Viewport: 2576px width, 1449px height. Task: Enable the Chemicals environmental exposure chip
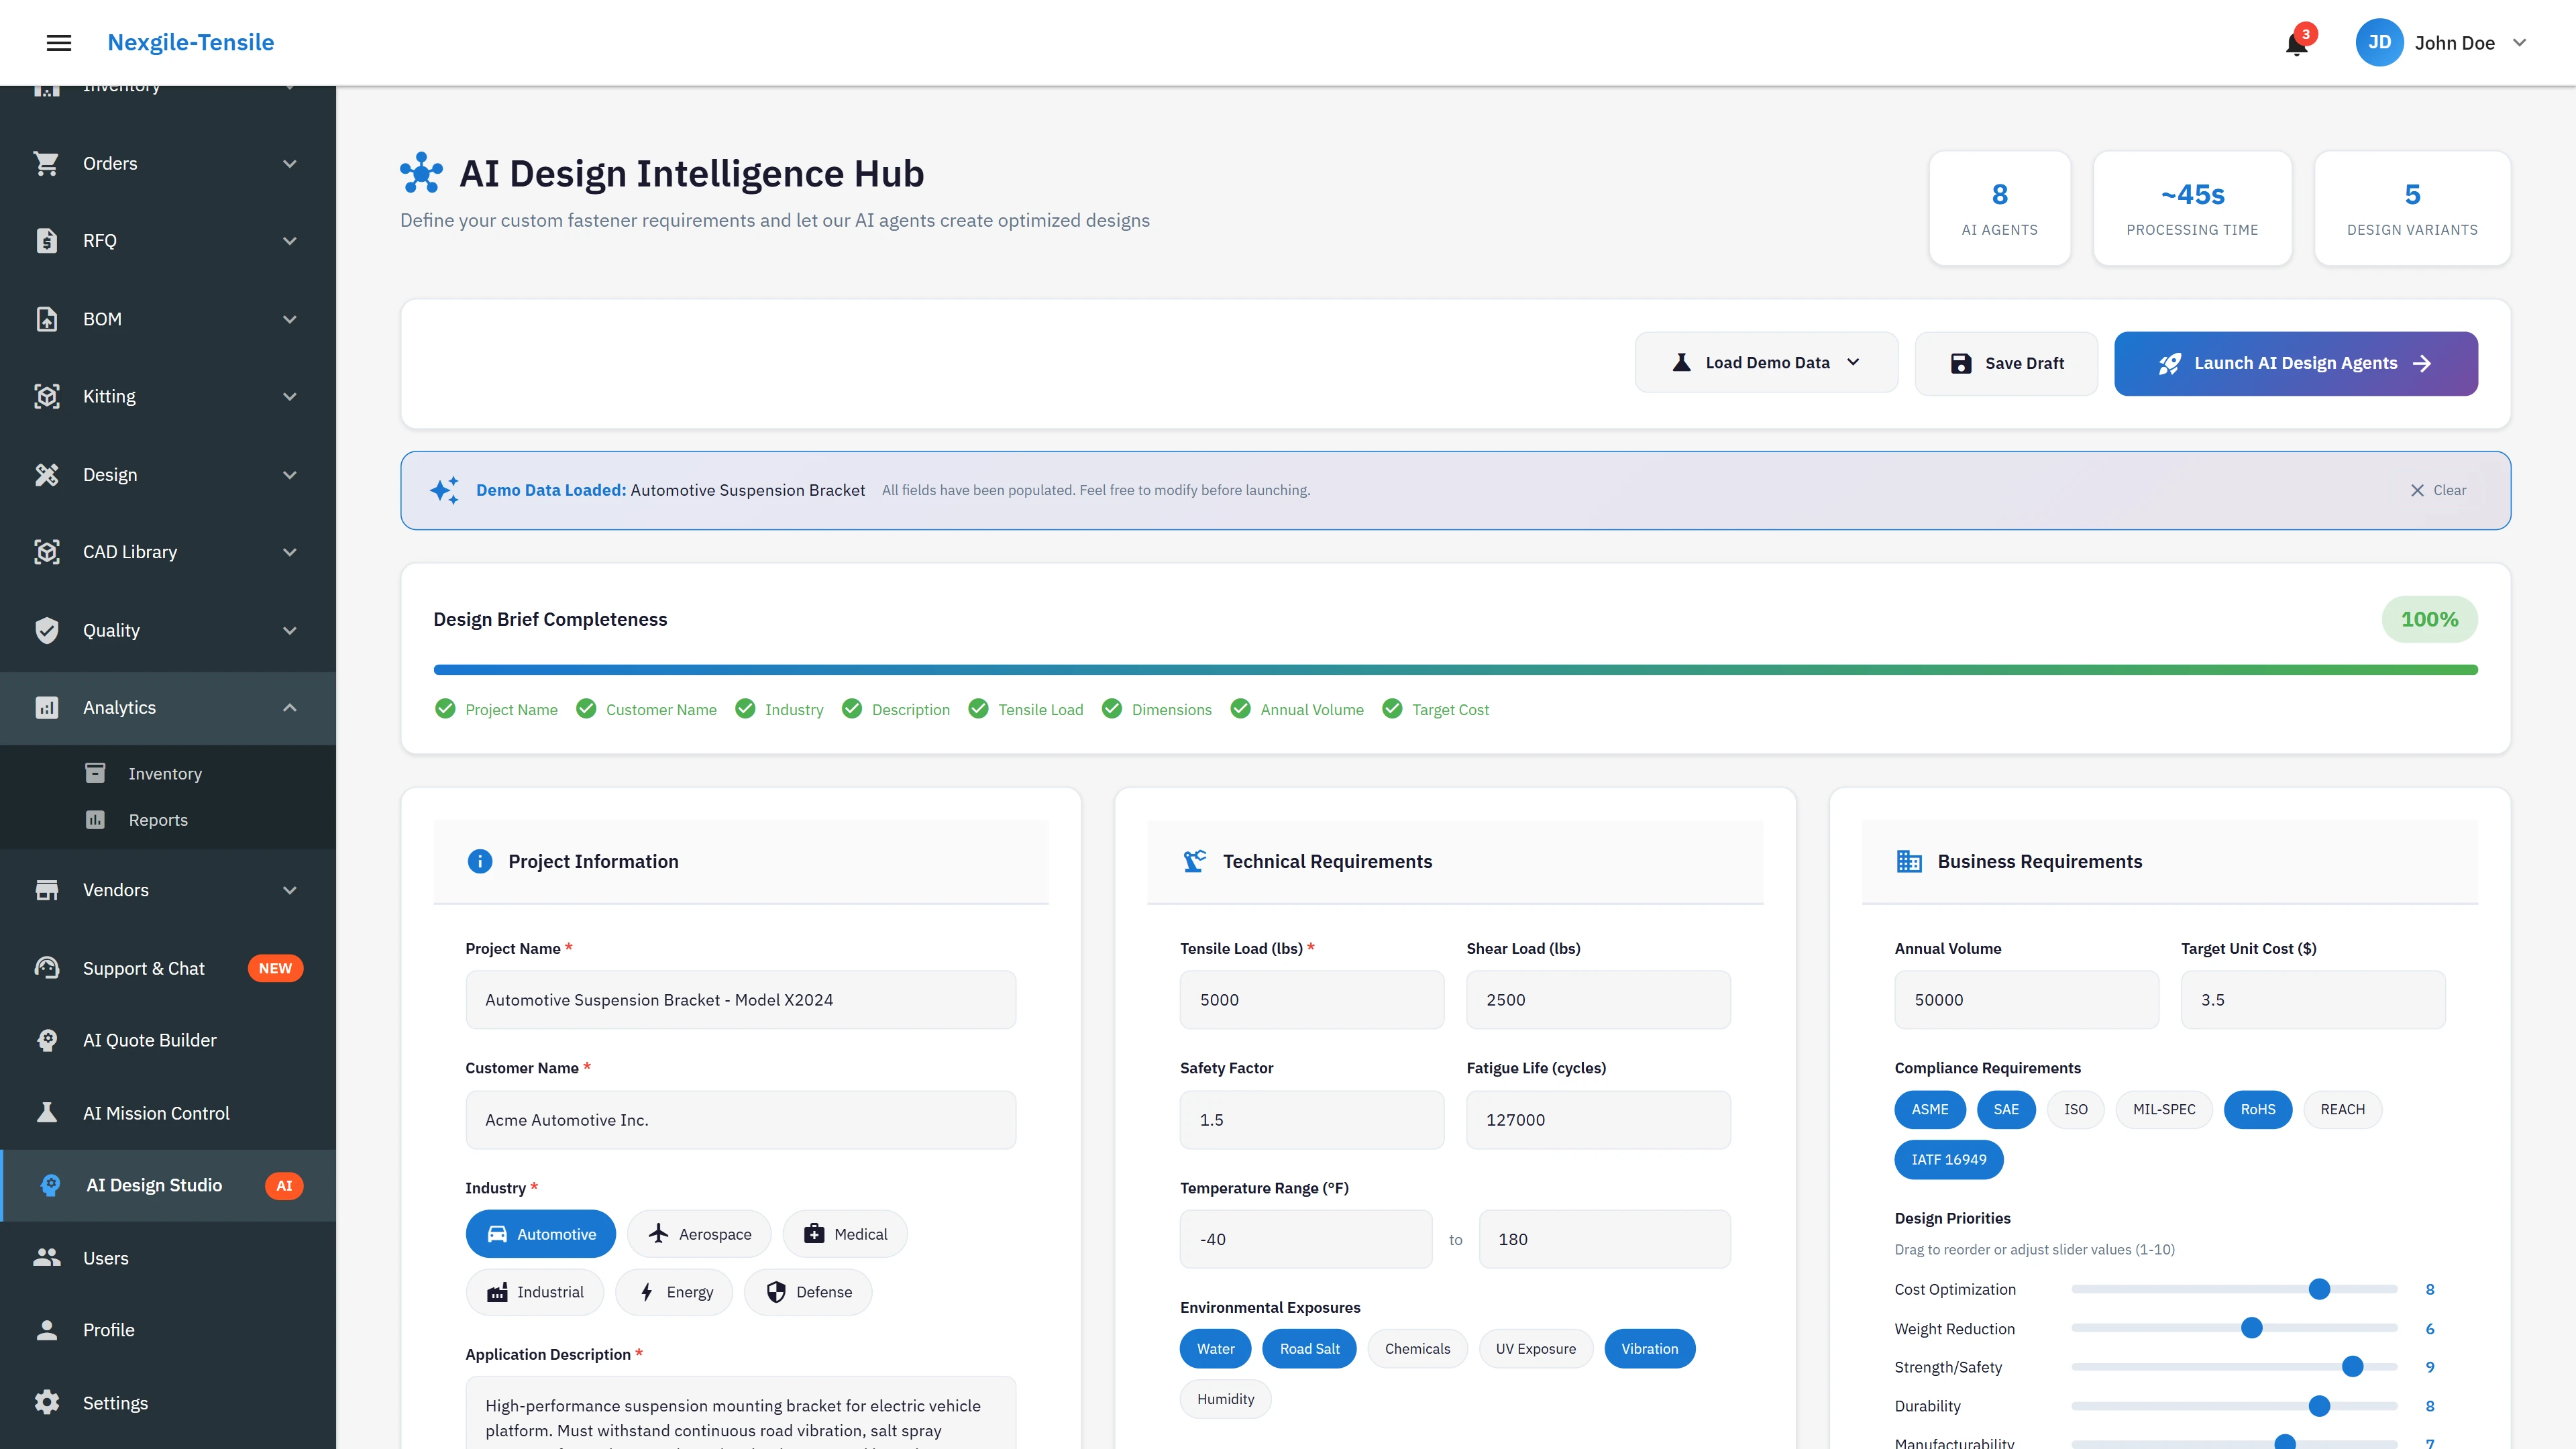coord(1416,1348)
